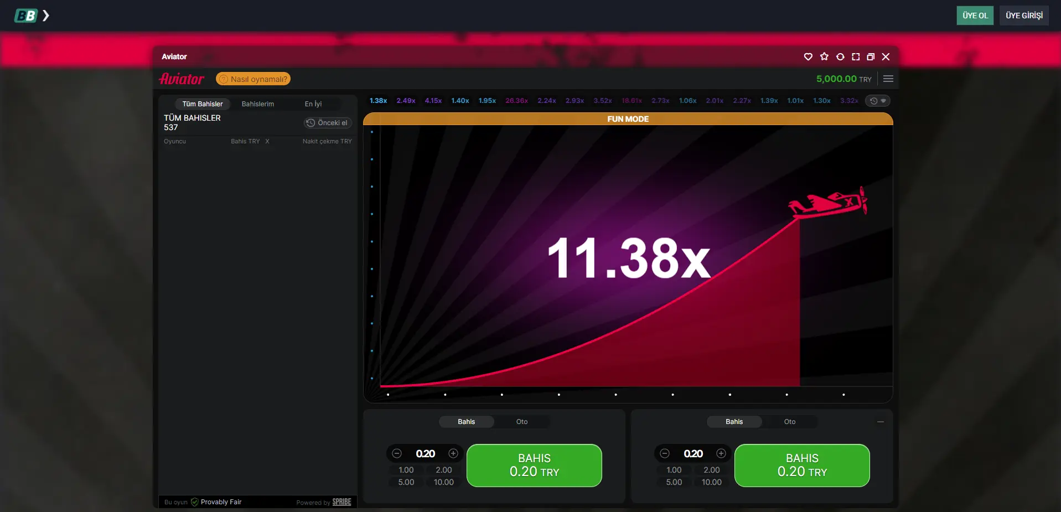
Task: Click the 3.32x multiplier in history bar
Action: 849,101
